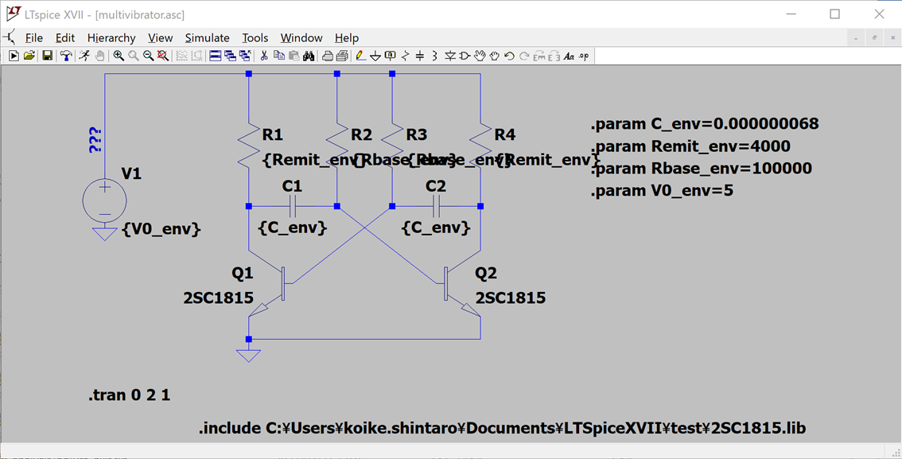This screenshot has height=459, width=902.
Task: Save the schematic with the floppy icon
Action: click(x=48, y=56)
